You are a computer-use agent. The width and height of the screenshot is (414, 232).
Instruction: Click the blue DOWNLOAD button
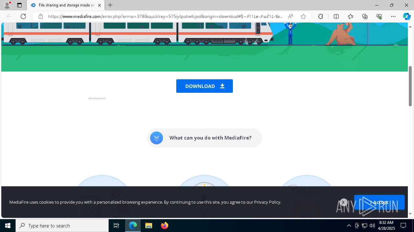204,86
